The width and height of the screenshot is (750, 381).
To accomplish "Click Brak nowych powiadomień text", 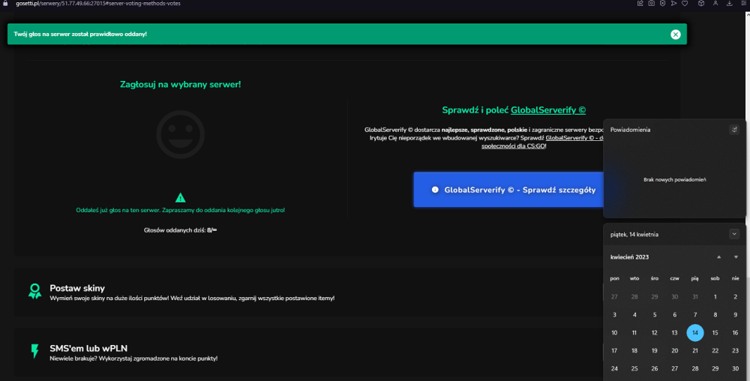I will 674,180.
